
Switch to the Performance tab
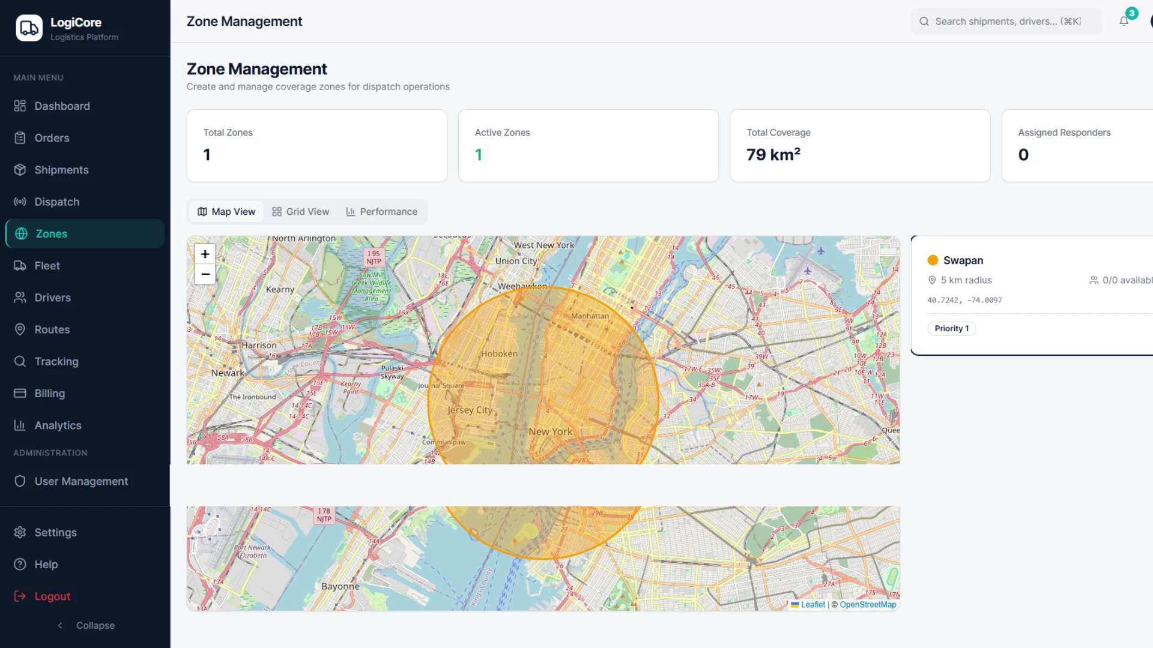pos(382,212)
